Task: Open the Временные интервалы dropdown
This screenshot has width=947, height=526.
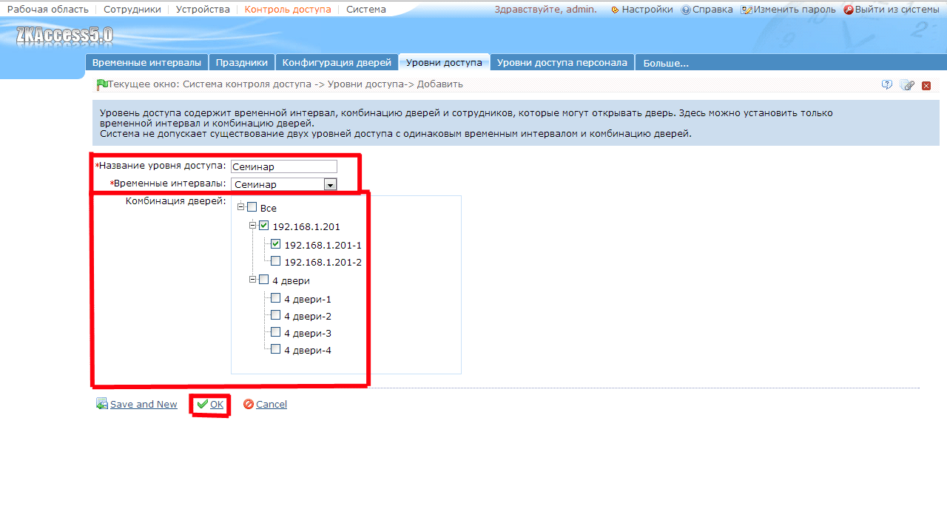Action: [x=330, y=184]
